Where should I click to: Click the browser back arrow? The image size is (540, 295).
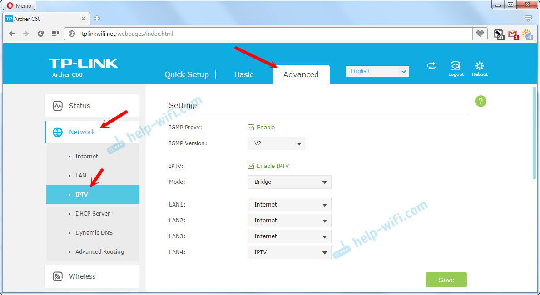(x=12, y=34)
